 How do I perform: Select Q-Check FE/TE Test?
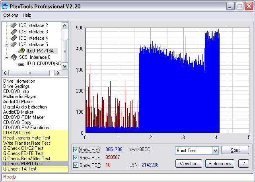(x=35, y=153)
